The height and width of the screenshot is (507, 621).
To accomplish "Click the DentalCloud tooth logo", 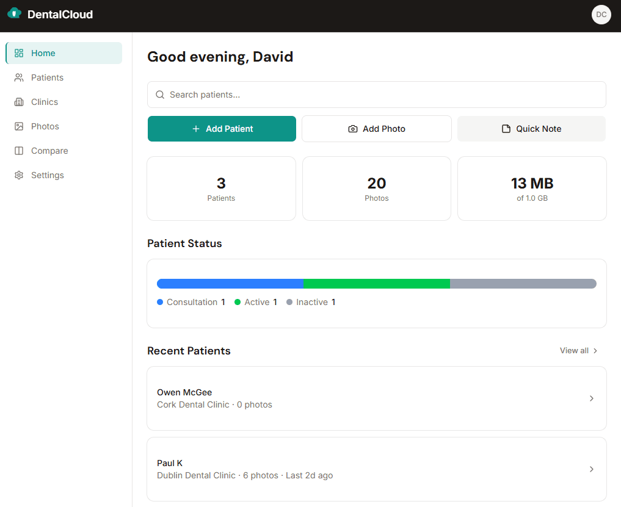I will tap(13, 12).
